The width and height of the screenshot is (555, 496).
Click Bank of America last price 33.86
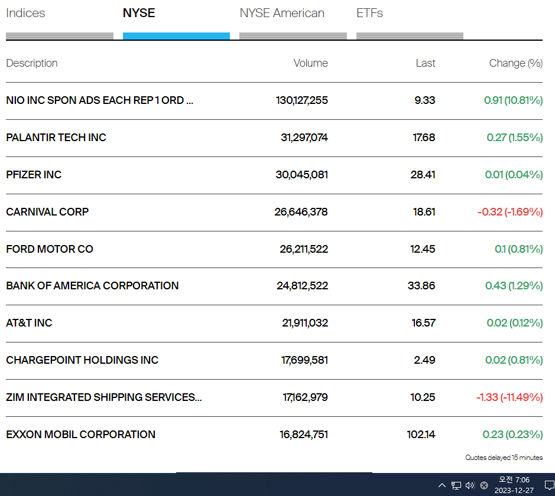point(421,286)
